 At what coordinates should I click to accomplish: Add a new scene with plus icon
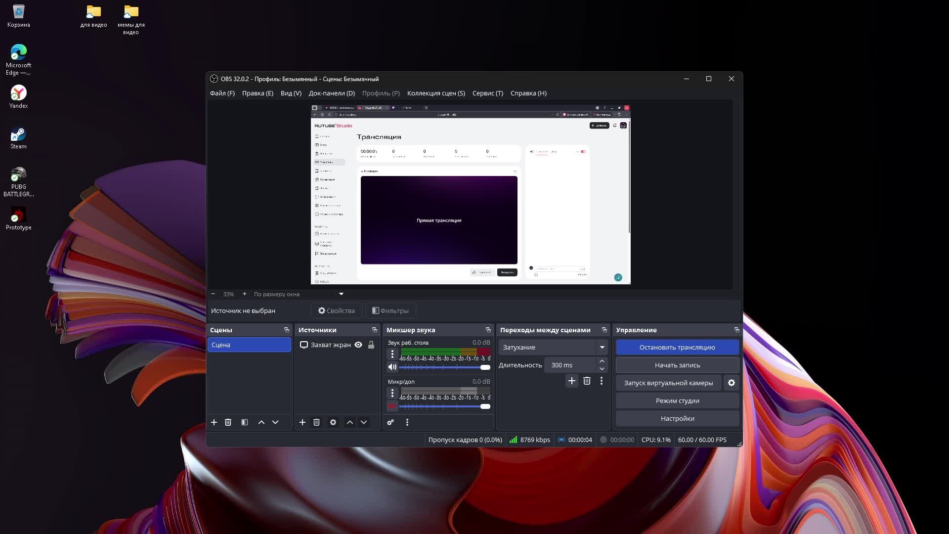214,422
